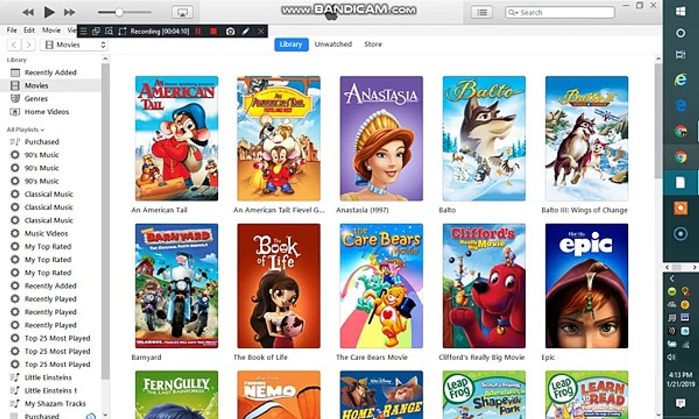Select The Book of Life poster
Viewport: 699px width, 419px height.
(278, 286)
